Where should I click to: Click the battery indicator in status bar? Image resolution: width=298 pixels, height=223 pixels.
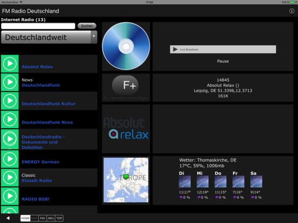tap(293, 2)
